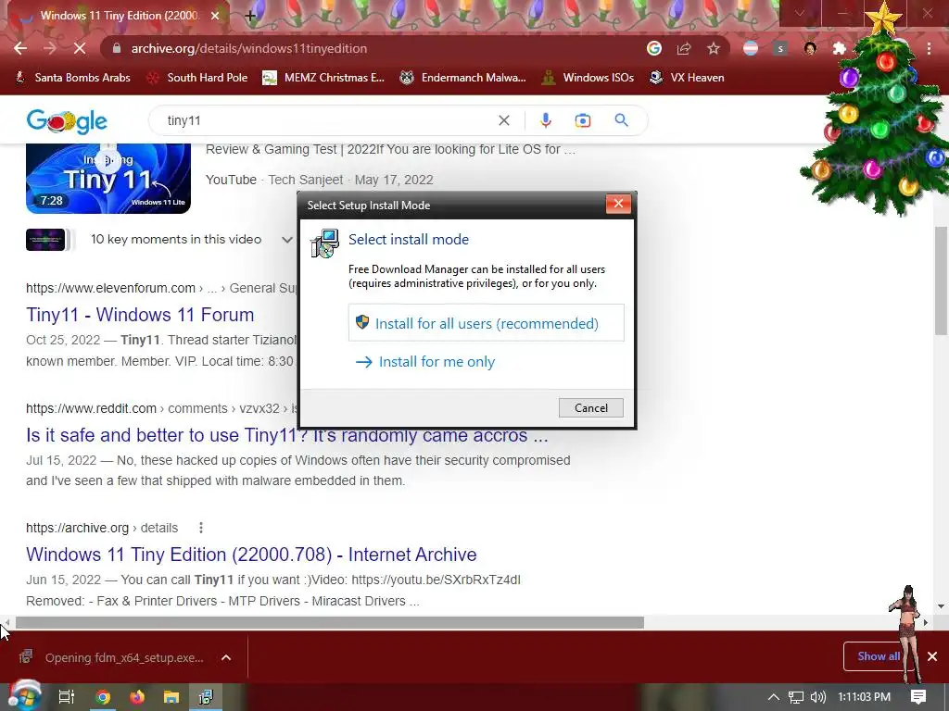The height and width of the screenshot is (711, 949).
Task: Close the Select Setup Install Mode dialog
Action: coord(618,204)
